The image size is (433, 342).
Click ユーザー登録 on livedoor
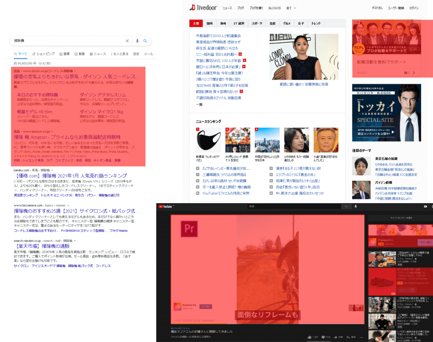(x=396, y=8)
